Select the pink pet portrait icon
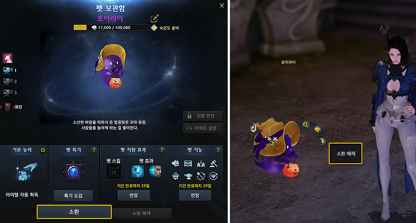Image resolution: width=416 pixels, height=223 pixels. tap(8, 58)
